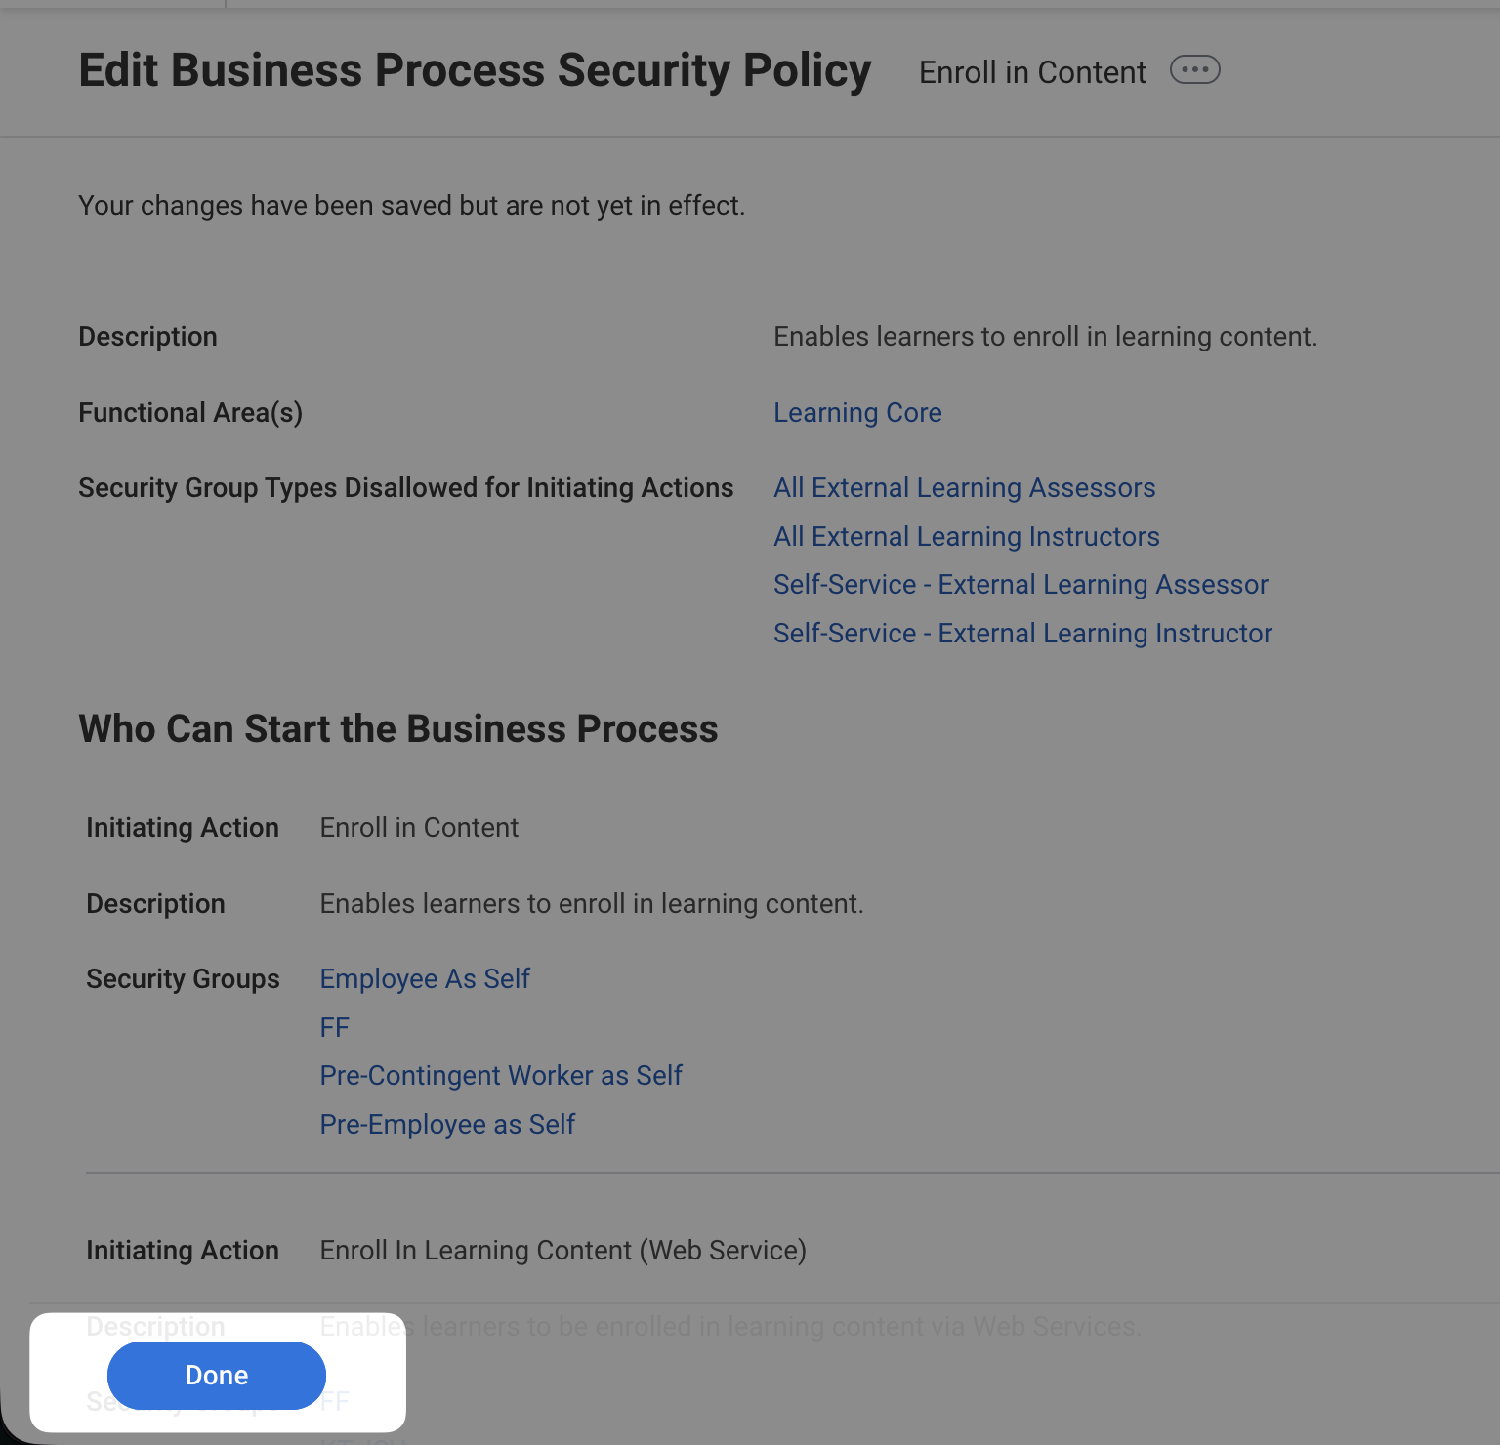The width and height of the screenshot is (1500, 1445).
Task: Click the Enroll in Content header subtitle
Action: pyautogui.click(x=1032, y=72)
